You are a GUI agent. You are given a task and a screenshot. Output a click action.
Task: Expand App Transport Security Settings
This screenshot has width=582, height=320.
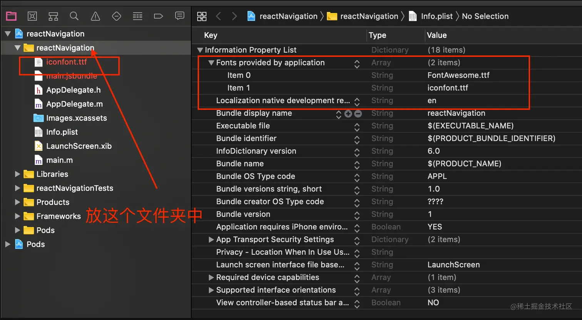211,240
